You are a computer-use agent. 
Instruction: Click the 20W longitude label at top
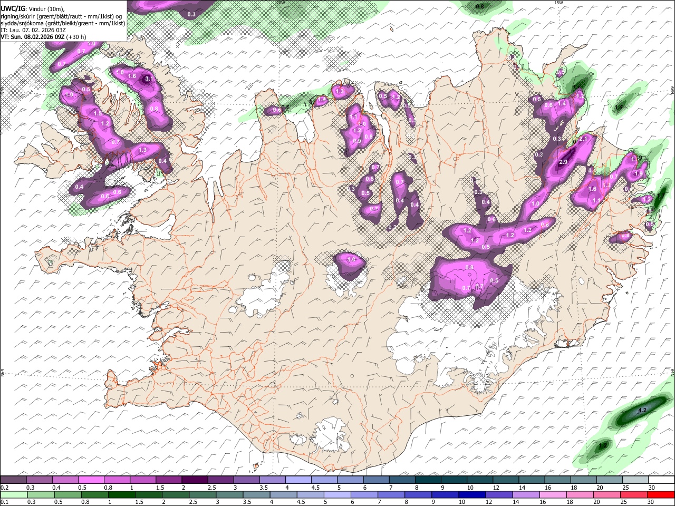pyautogui.click(x=281, y=3)
